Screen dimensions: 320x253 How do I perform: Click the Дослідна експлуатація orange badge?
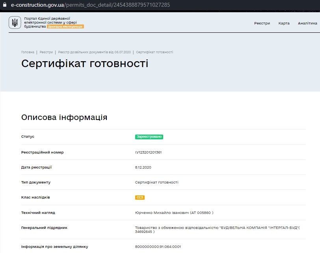click(x=65, y=26)
